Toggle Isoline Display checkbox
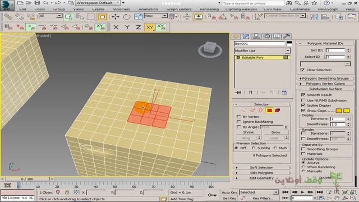359x202 pixels. (303, 105)
